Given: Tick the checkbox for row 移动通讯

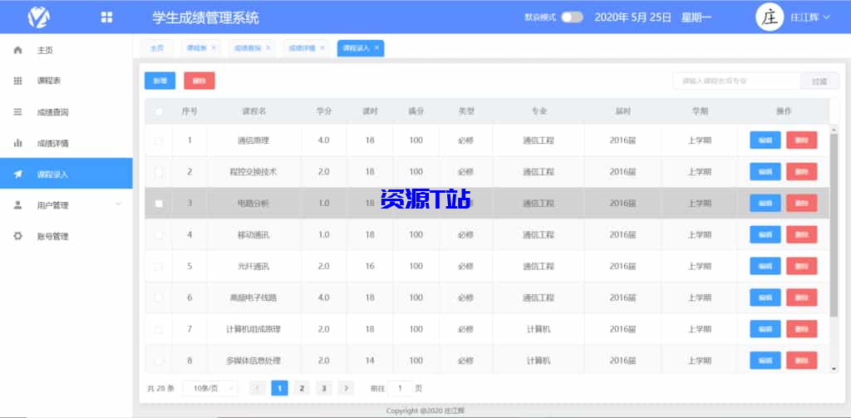Looking at the screenshot, I should [x=159, y=235].
